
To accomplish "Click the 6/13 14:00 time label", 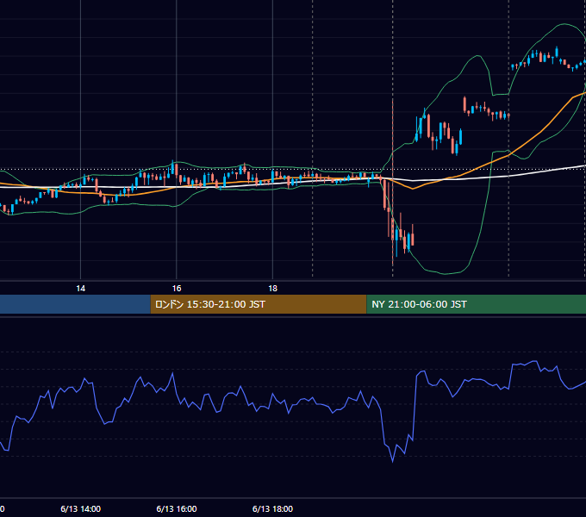I will point(80,508).
